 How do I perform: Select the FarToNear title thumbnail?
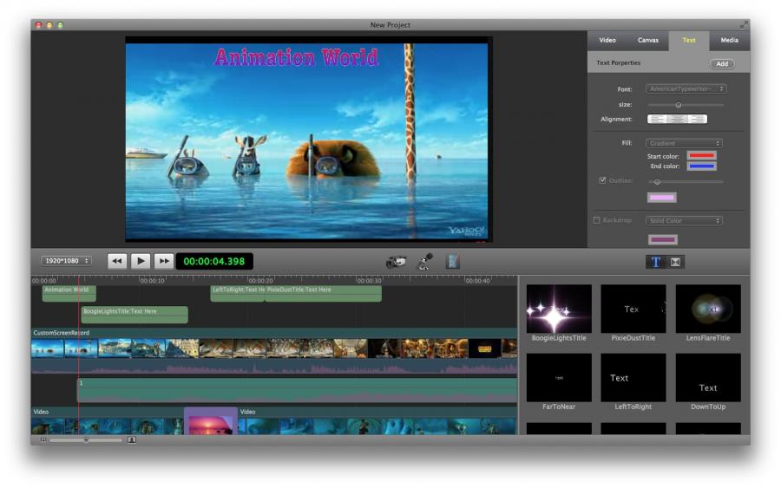pos(559,378)
